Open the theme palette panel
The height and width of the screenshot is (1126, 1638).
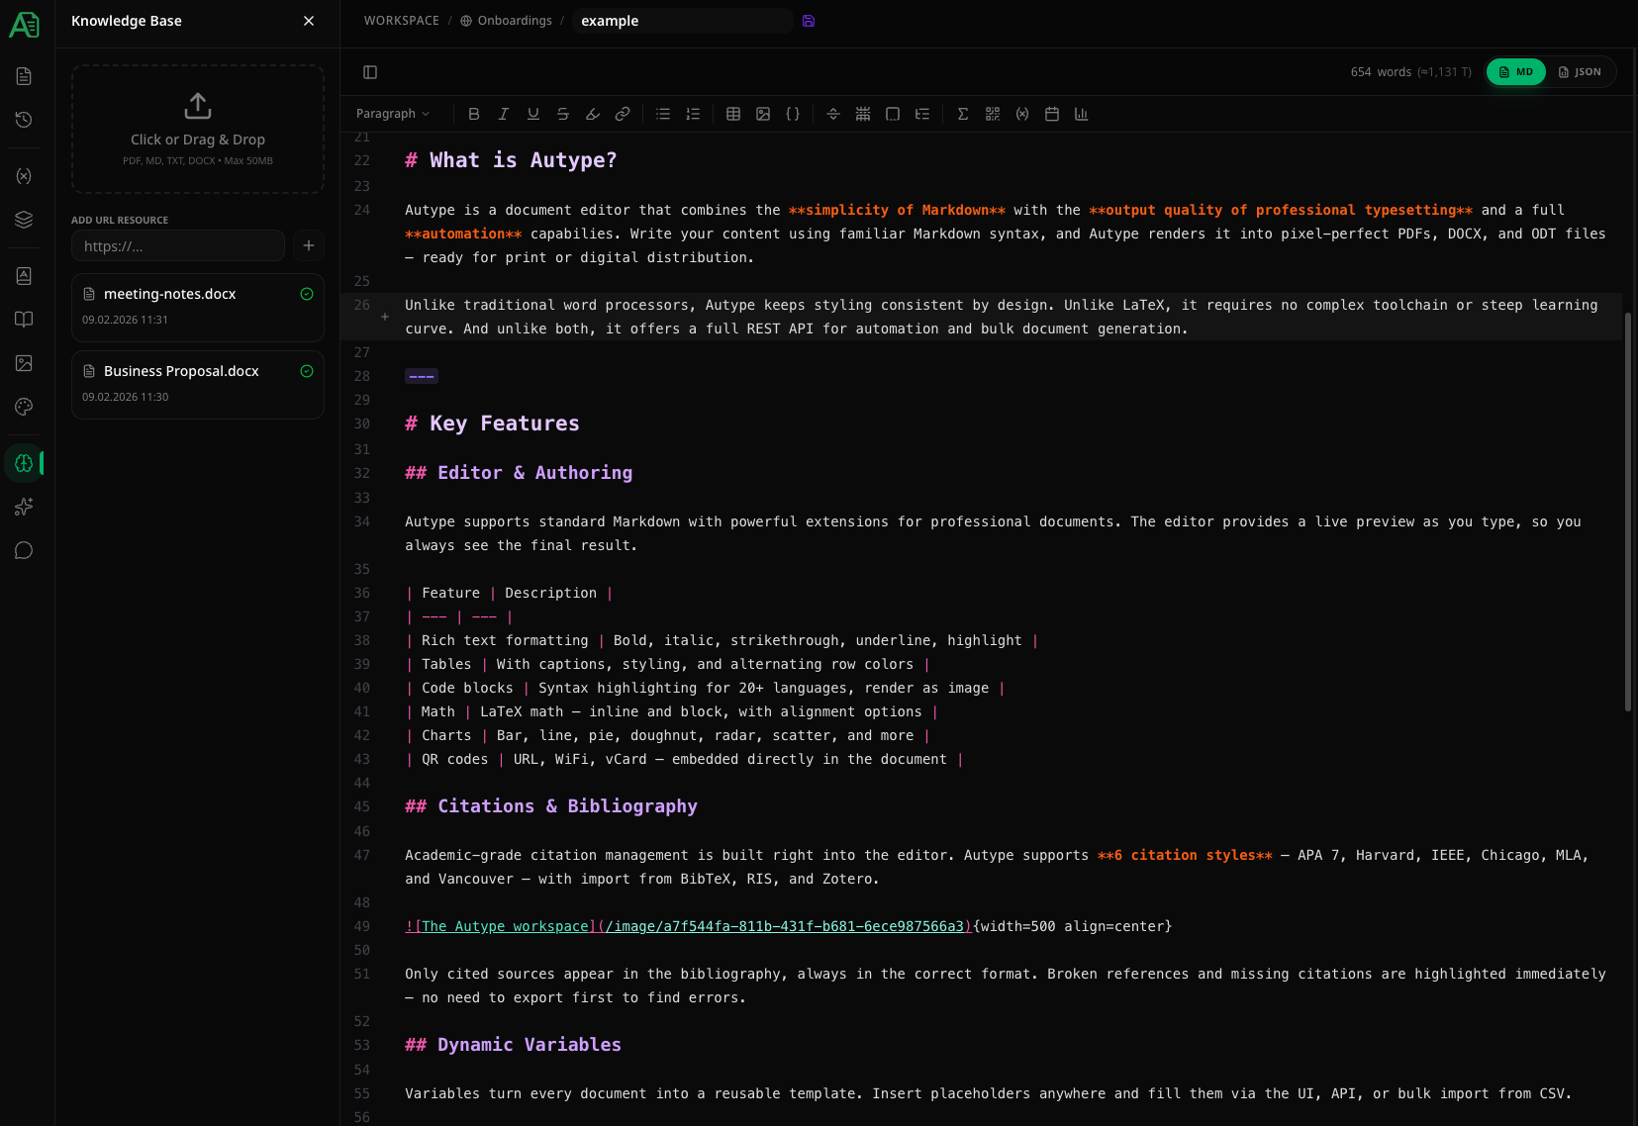tap(24, 407)
